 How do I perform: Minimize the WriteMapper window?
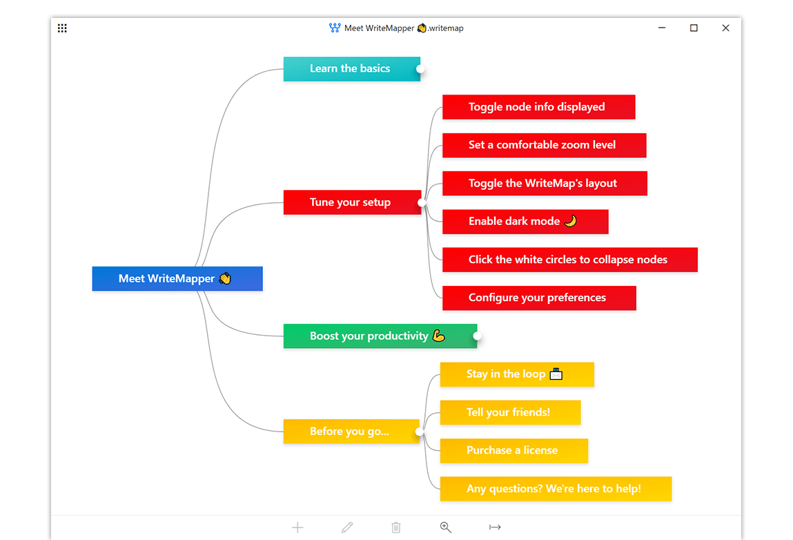(661, 28)
